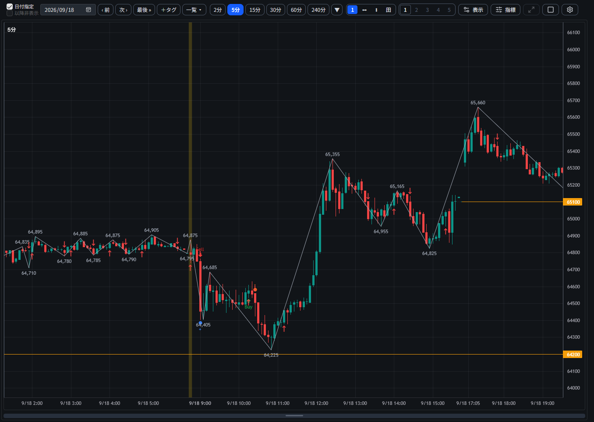Go to next with the 次› button

(x=123, y=10)
